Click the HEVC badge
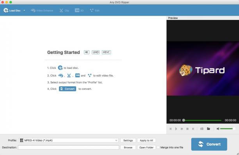This screenshot has height=155, width=239. 106,52
